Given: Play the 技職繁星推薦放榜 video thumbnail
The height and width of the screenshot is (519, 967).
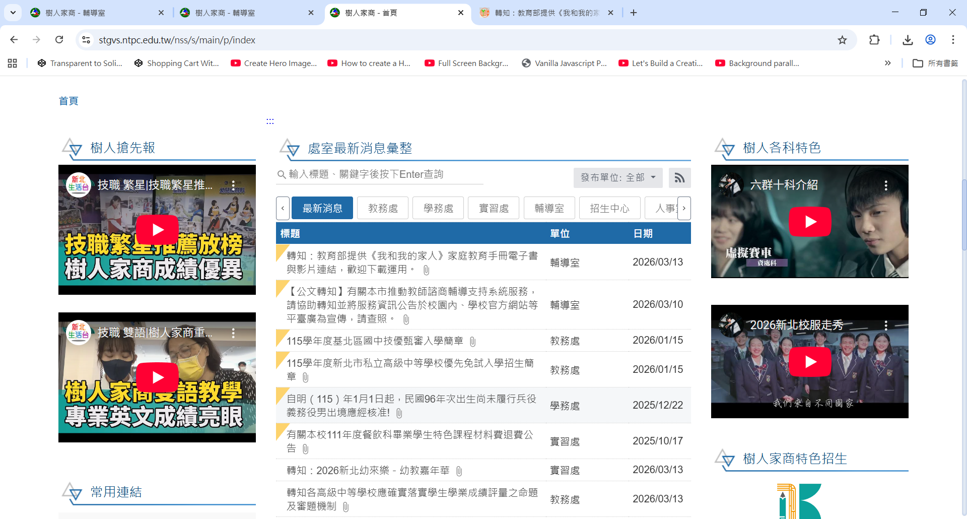Looking at the screenshot, I should click(157, 230).
